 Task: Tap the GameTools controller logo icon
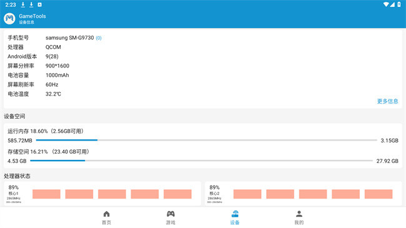[x=9, y=19]
